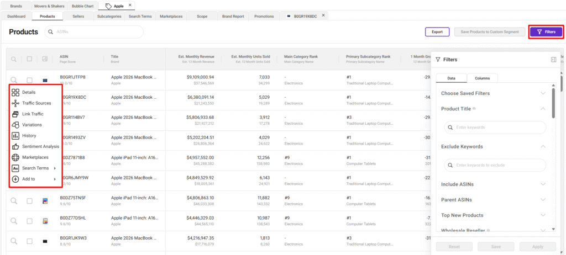Screen dimensions: 566x255
Task: Click magnifier icon in B0GR1JK9W3 row
Action: [14, 241]
